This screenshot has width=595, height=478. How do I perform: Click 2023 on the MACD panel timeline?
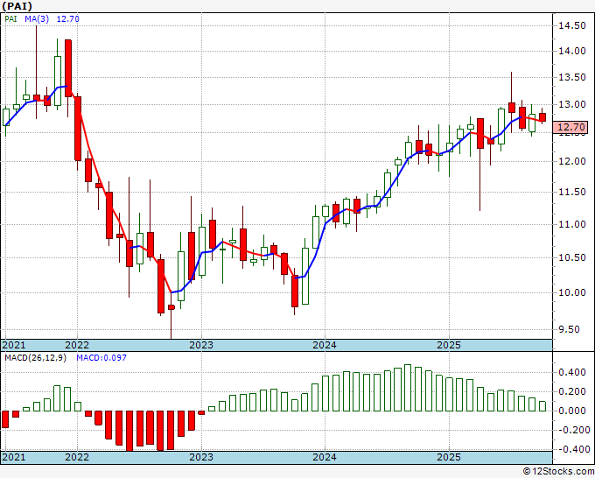pos(201,457)
